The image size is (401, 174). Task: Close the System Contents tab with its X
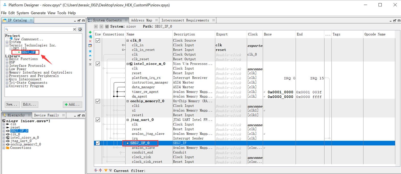pos(126,20)
